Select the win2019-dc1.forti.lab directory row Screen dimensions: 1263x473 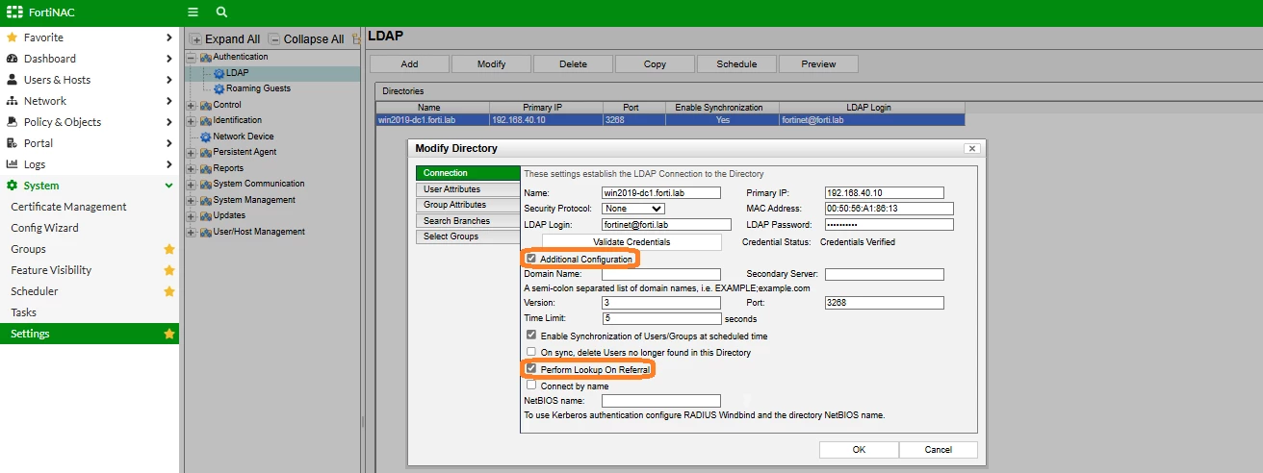[670, 120]
